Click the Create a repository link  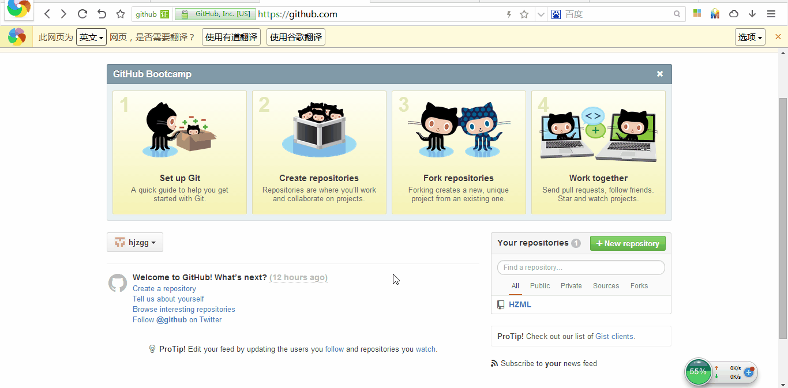[x=164, y=289]
